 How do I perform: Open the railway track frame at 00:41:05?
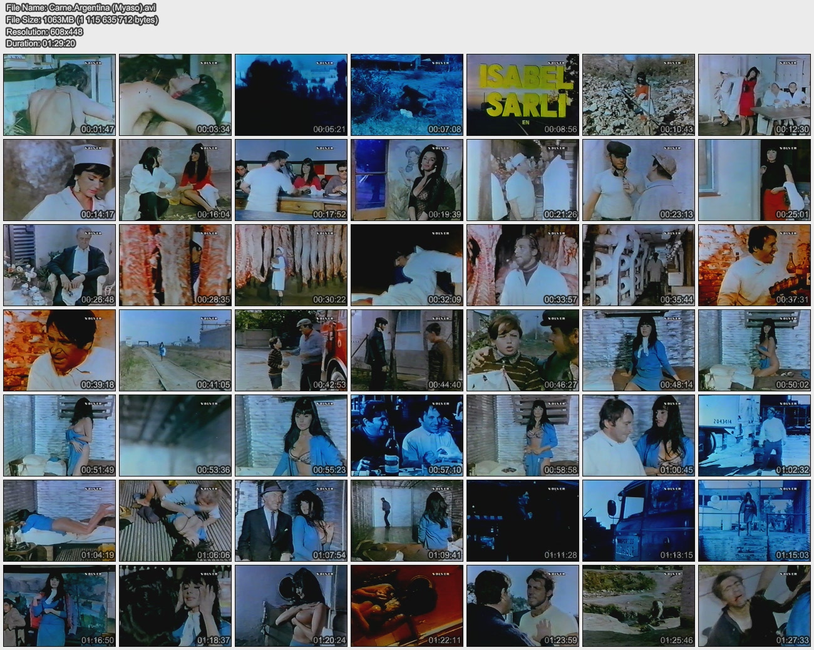[175, 350]
